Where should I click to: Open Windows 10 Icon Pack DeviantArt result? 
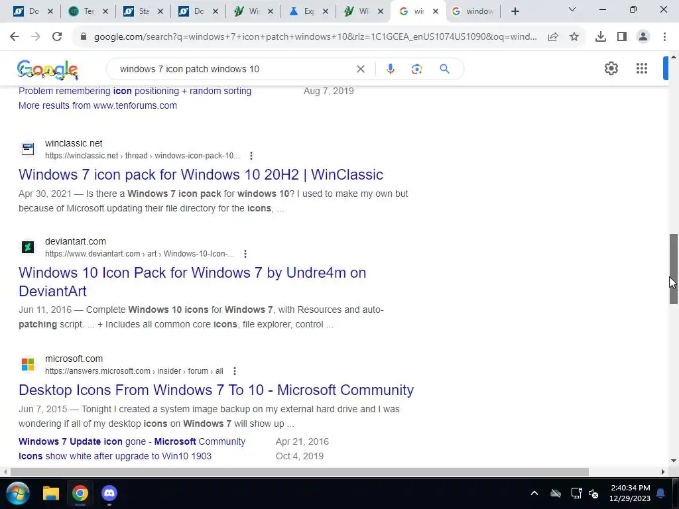pos(192,282)
